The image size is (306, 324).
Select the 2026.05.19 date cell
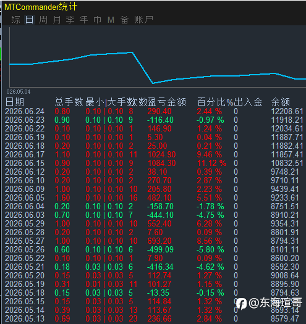pyautogui.click(x=25, y=284)
